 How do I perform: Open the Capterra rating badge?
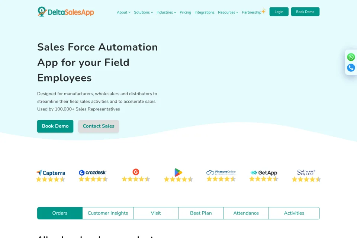(51, 176)
